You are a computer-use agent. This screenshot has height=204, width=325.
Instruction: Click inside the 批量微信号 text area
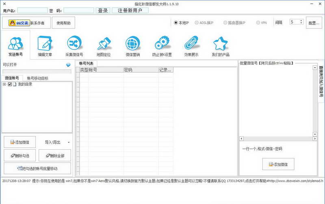tap(276, 101)
